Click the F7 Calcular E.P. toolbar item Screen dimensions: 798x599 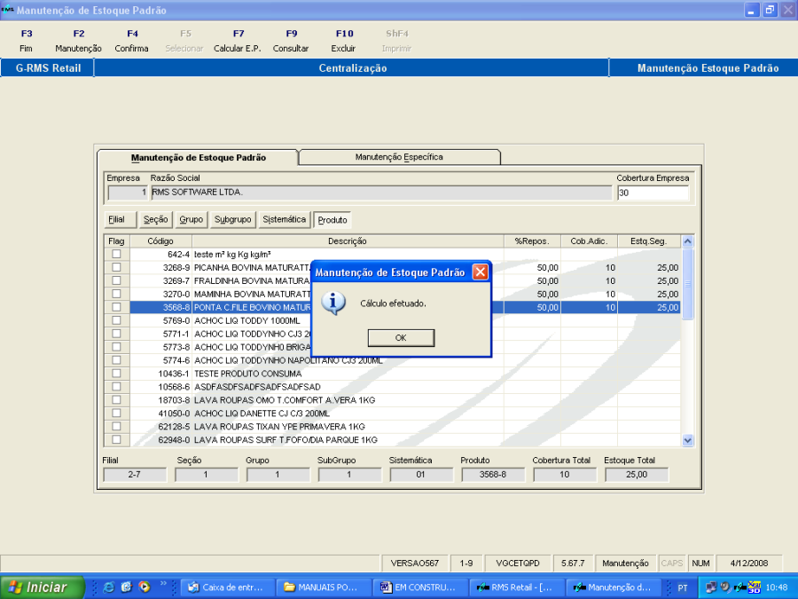point(238,41)
